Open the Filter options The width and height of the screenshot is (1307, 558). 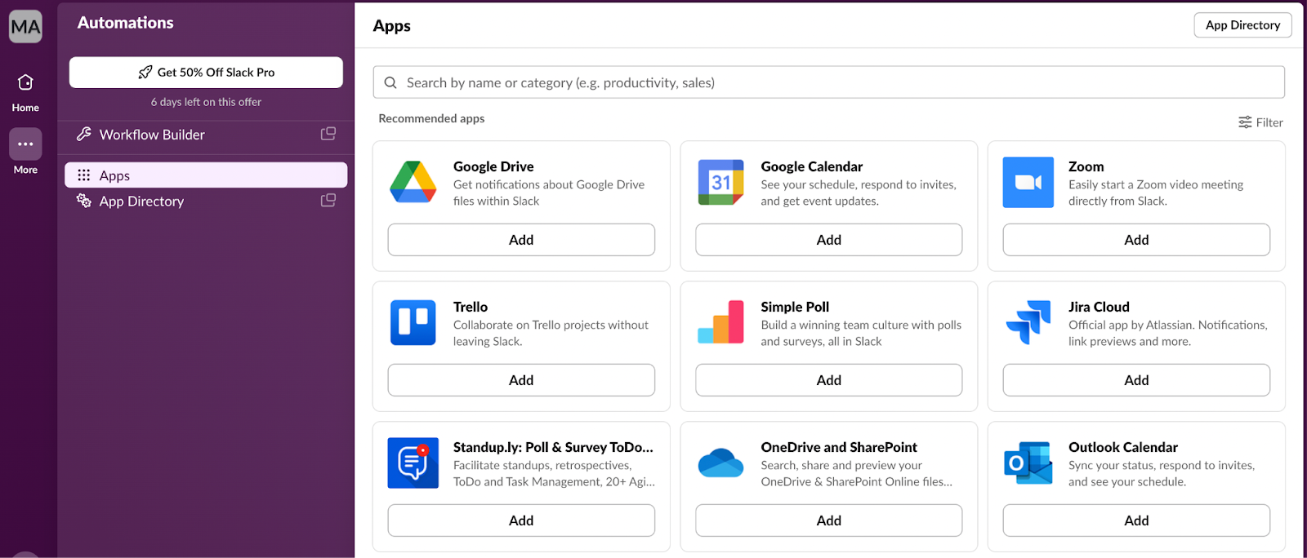tap(1260, 122)
